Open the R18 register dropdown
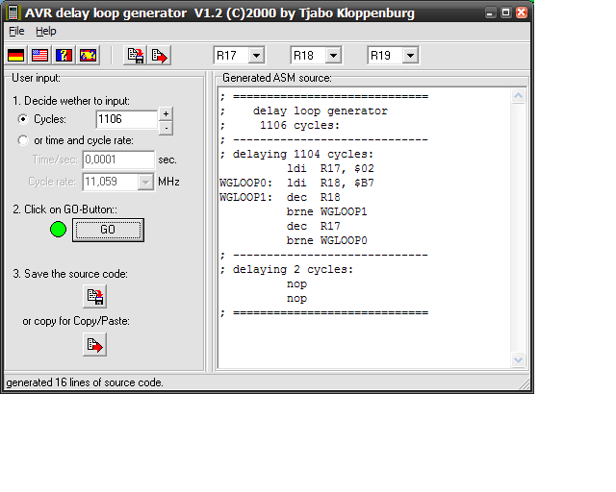 coord(334,56)
